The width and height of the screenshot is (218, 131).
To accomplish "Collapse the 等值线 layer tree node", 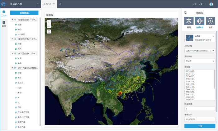I will [x=12, y=20].
